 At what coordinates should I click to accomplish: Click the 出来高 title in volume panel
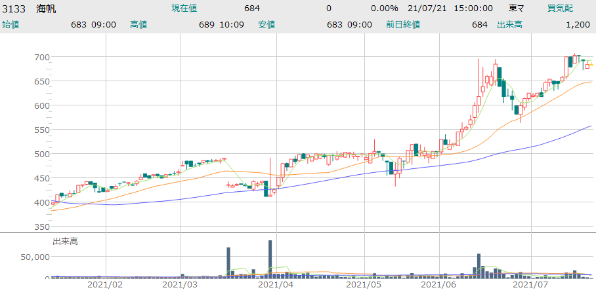coord(65,242)
